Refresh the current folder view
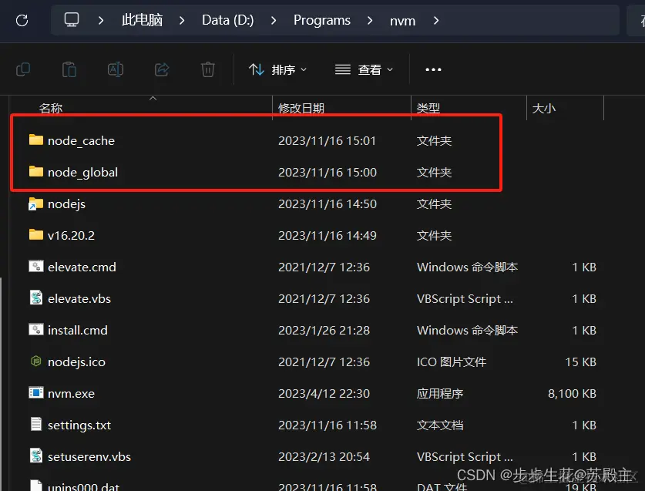The image size is (645, 491). pyautogui.click(x=22, y=20)
